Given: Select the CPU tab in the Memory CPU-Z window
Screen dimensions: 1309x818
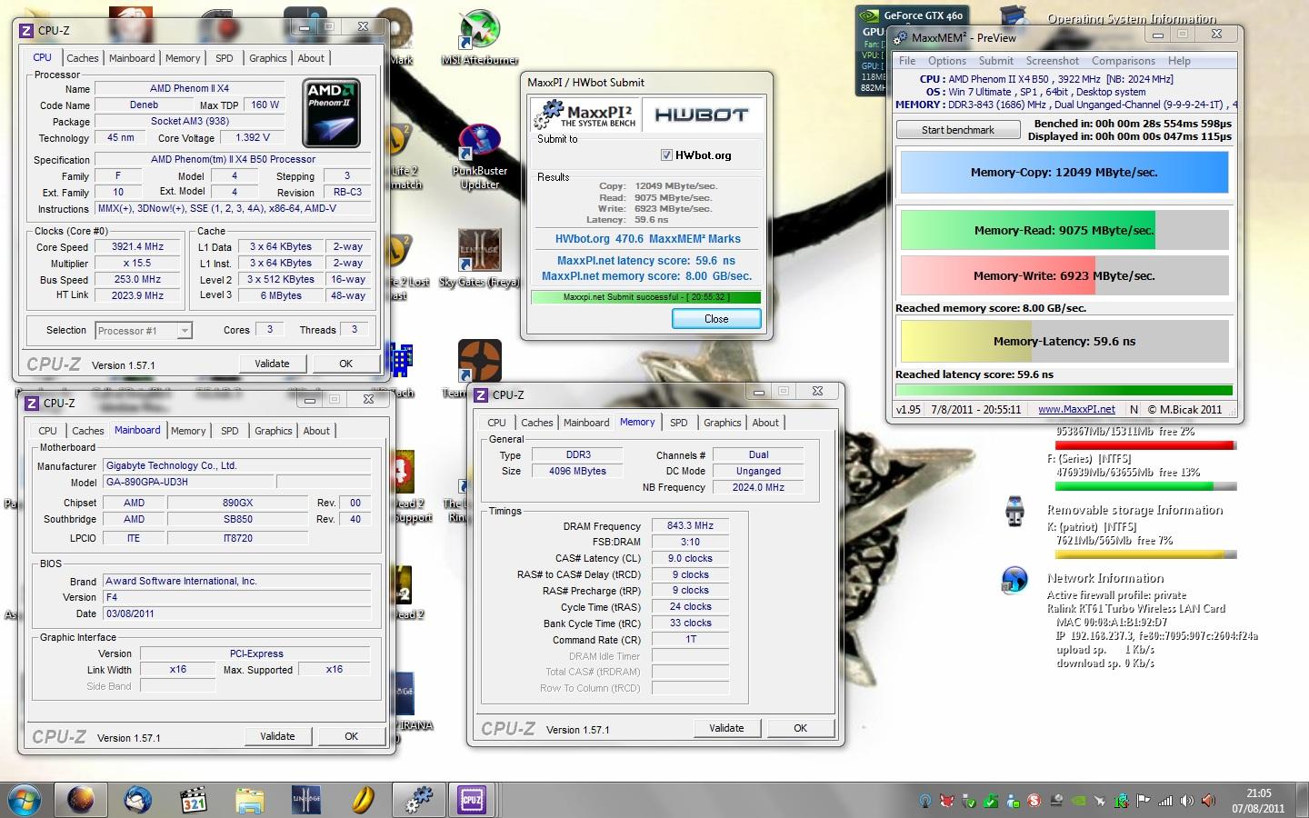Looking at the screenshot, I should click(496, 423).
